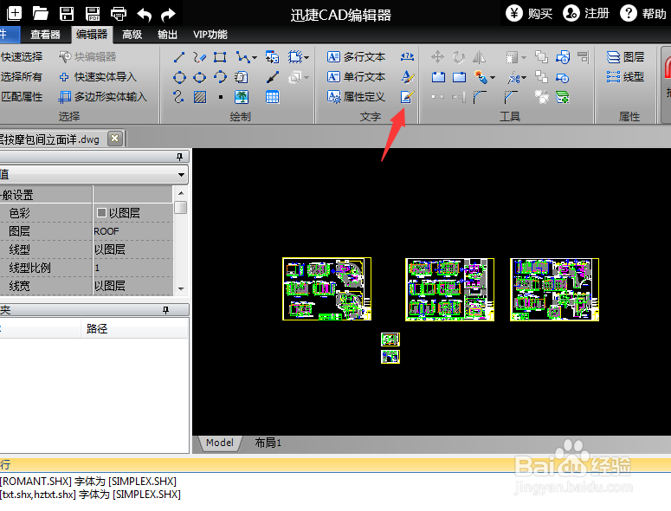
Task: Open the 线型 linetype button
Action: (626, 77)
